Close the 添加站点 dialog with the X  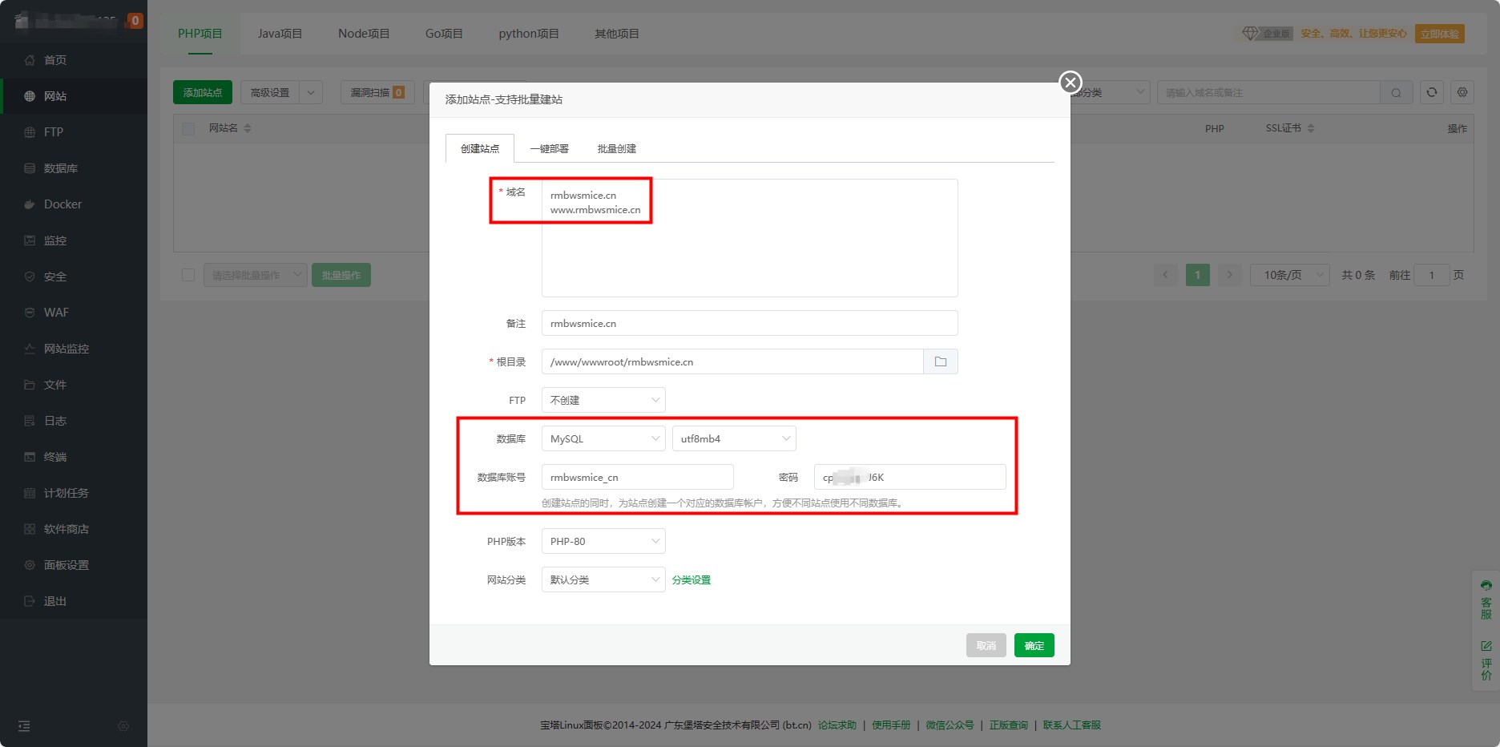tap(1071, 82)
